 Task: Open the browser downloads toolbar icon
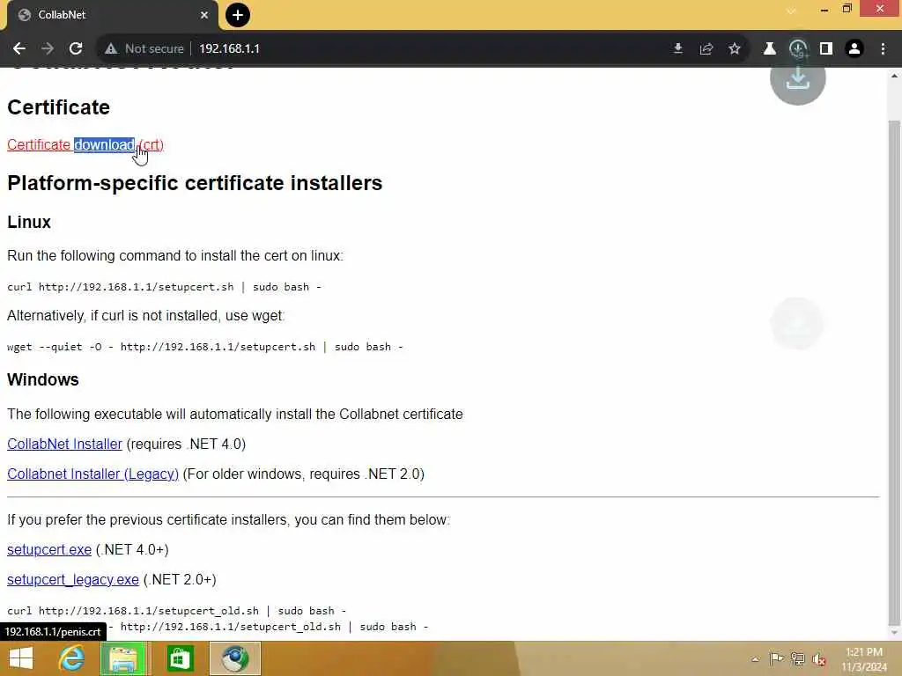coord(798,49)
